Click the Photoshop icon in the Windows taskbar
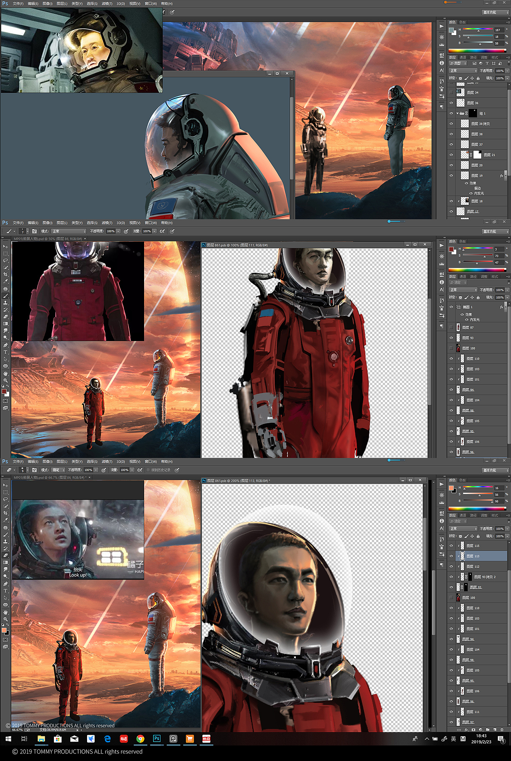 [157, 739]
